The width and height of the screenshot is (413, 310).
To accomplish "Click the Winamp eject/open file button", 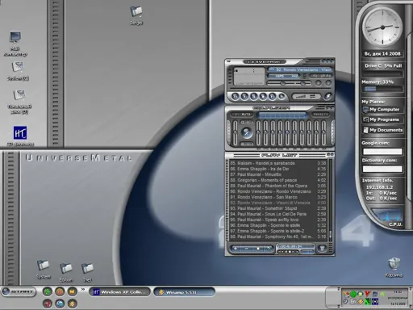I will pyautogui.click(x=282, y=96).
